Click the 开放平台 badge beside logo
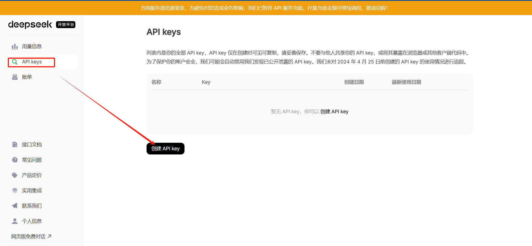Image resolution: width=532 pixels, height=246 pixels. tap(66, 24)
